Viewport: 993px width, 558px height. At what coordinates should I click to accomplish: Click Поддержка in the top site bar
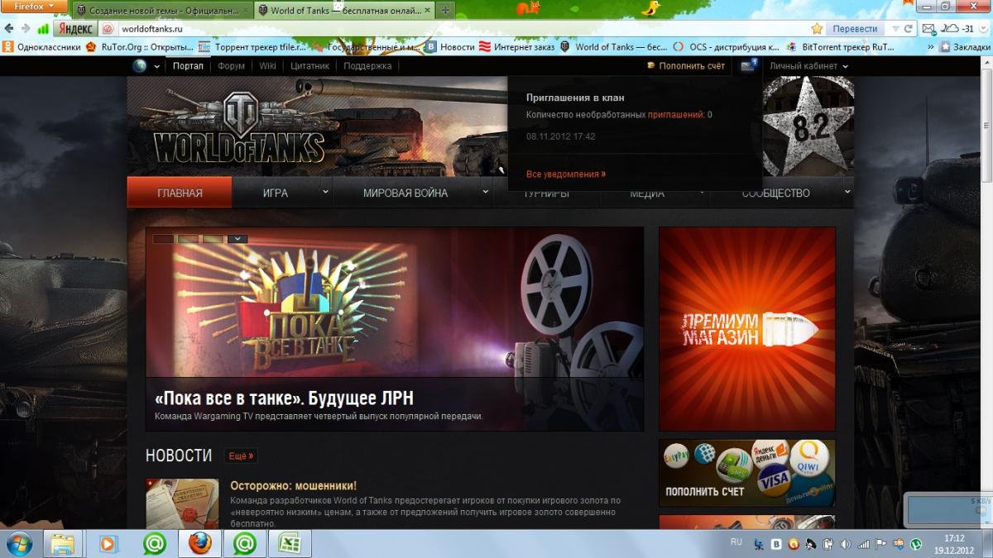pyautogui.click(x=367, y=66)
